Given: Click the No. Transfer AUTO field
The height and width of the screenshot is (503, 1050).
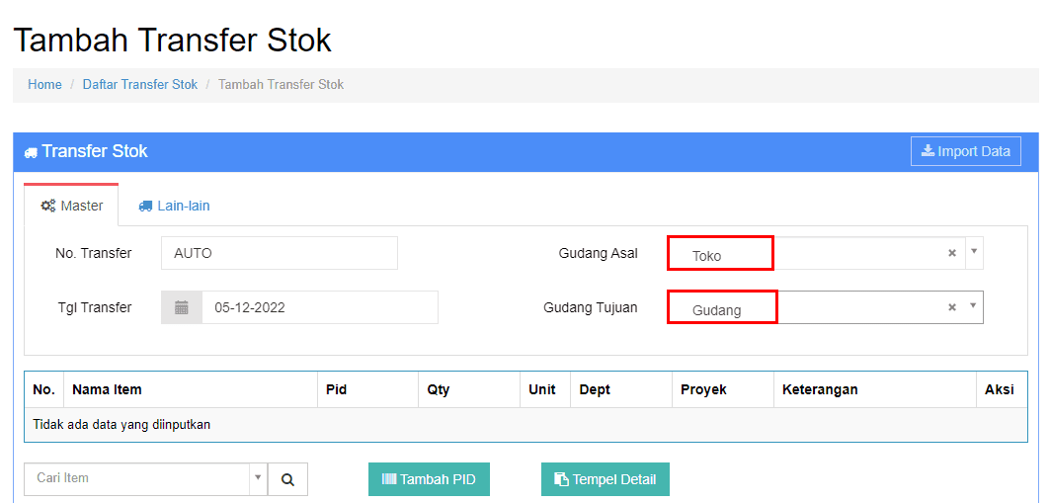Looking at the screenshot, I should point(280,253).
